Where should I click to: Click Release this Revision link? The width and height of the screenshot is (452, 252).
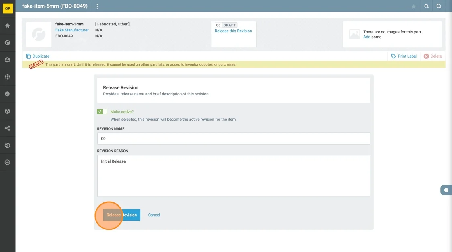click(233, 31)
